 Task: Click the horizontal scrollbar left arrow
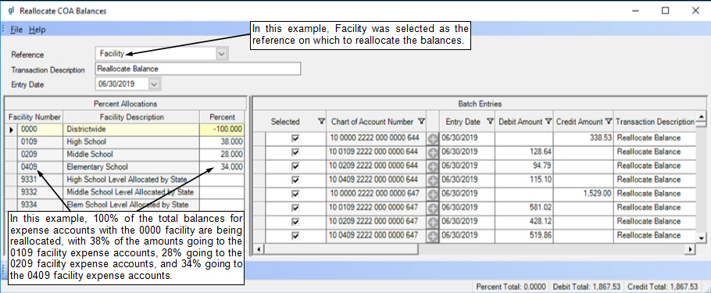(259, 249)
